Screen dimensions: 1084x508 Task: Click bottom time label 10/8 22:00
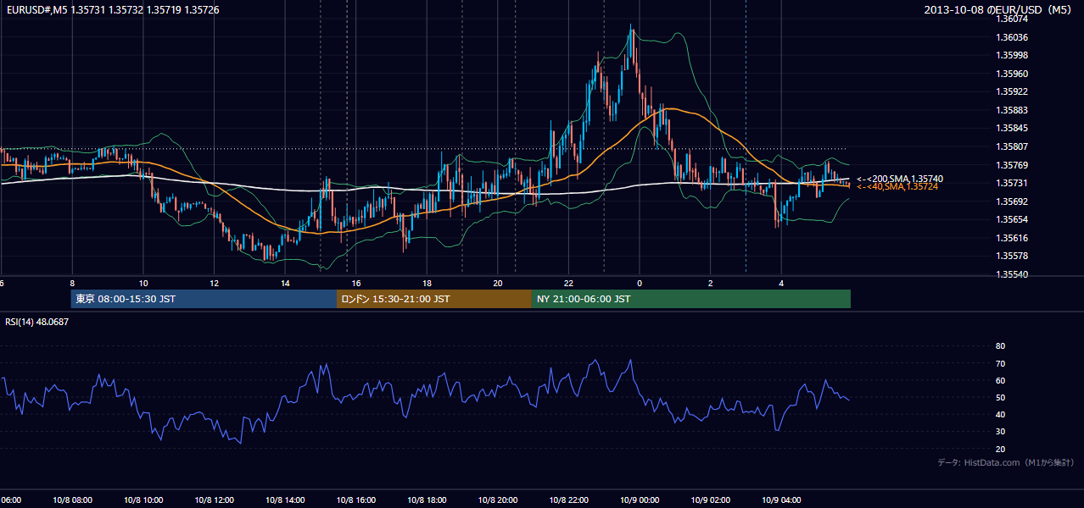(x=569, y=500)
